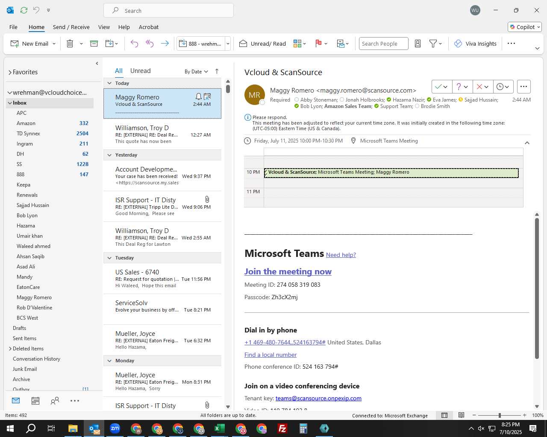Open the File menu
Image resolution: width=547 pixels, height=437 pixels.
13,27
